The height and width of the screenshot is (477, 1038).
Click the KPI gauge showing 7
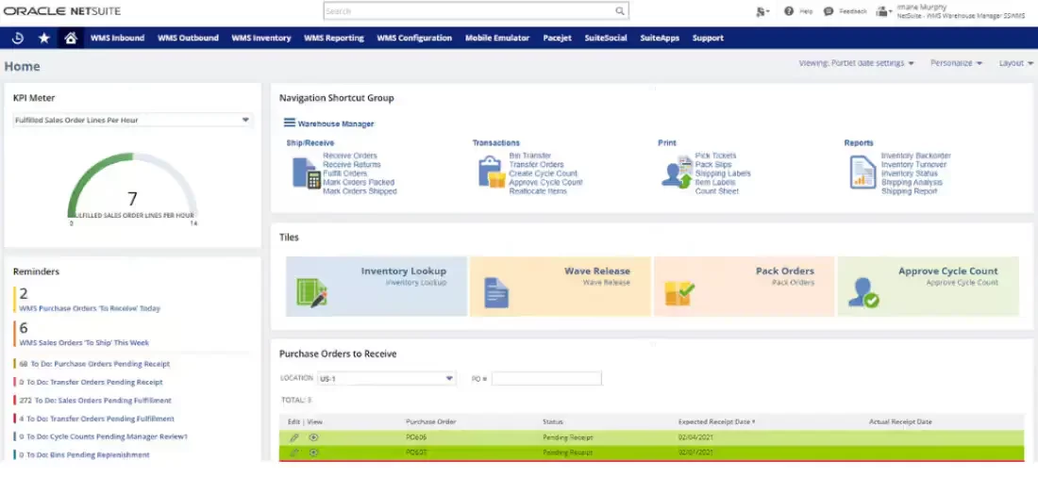132,189
